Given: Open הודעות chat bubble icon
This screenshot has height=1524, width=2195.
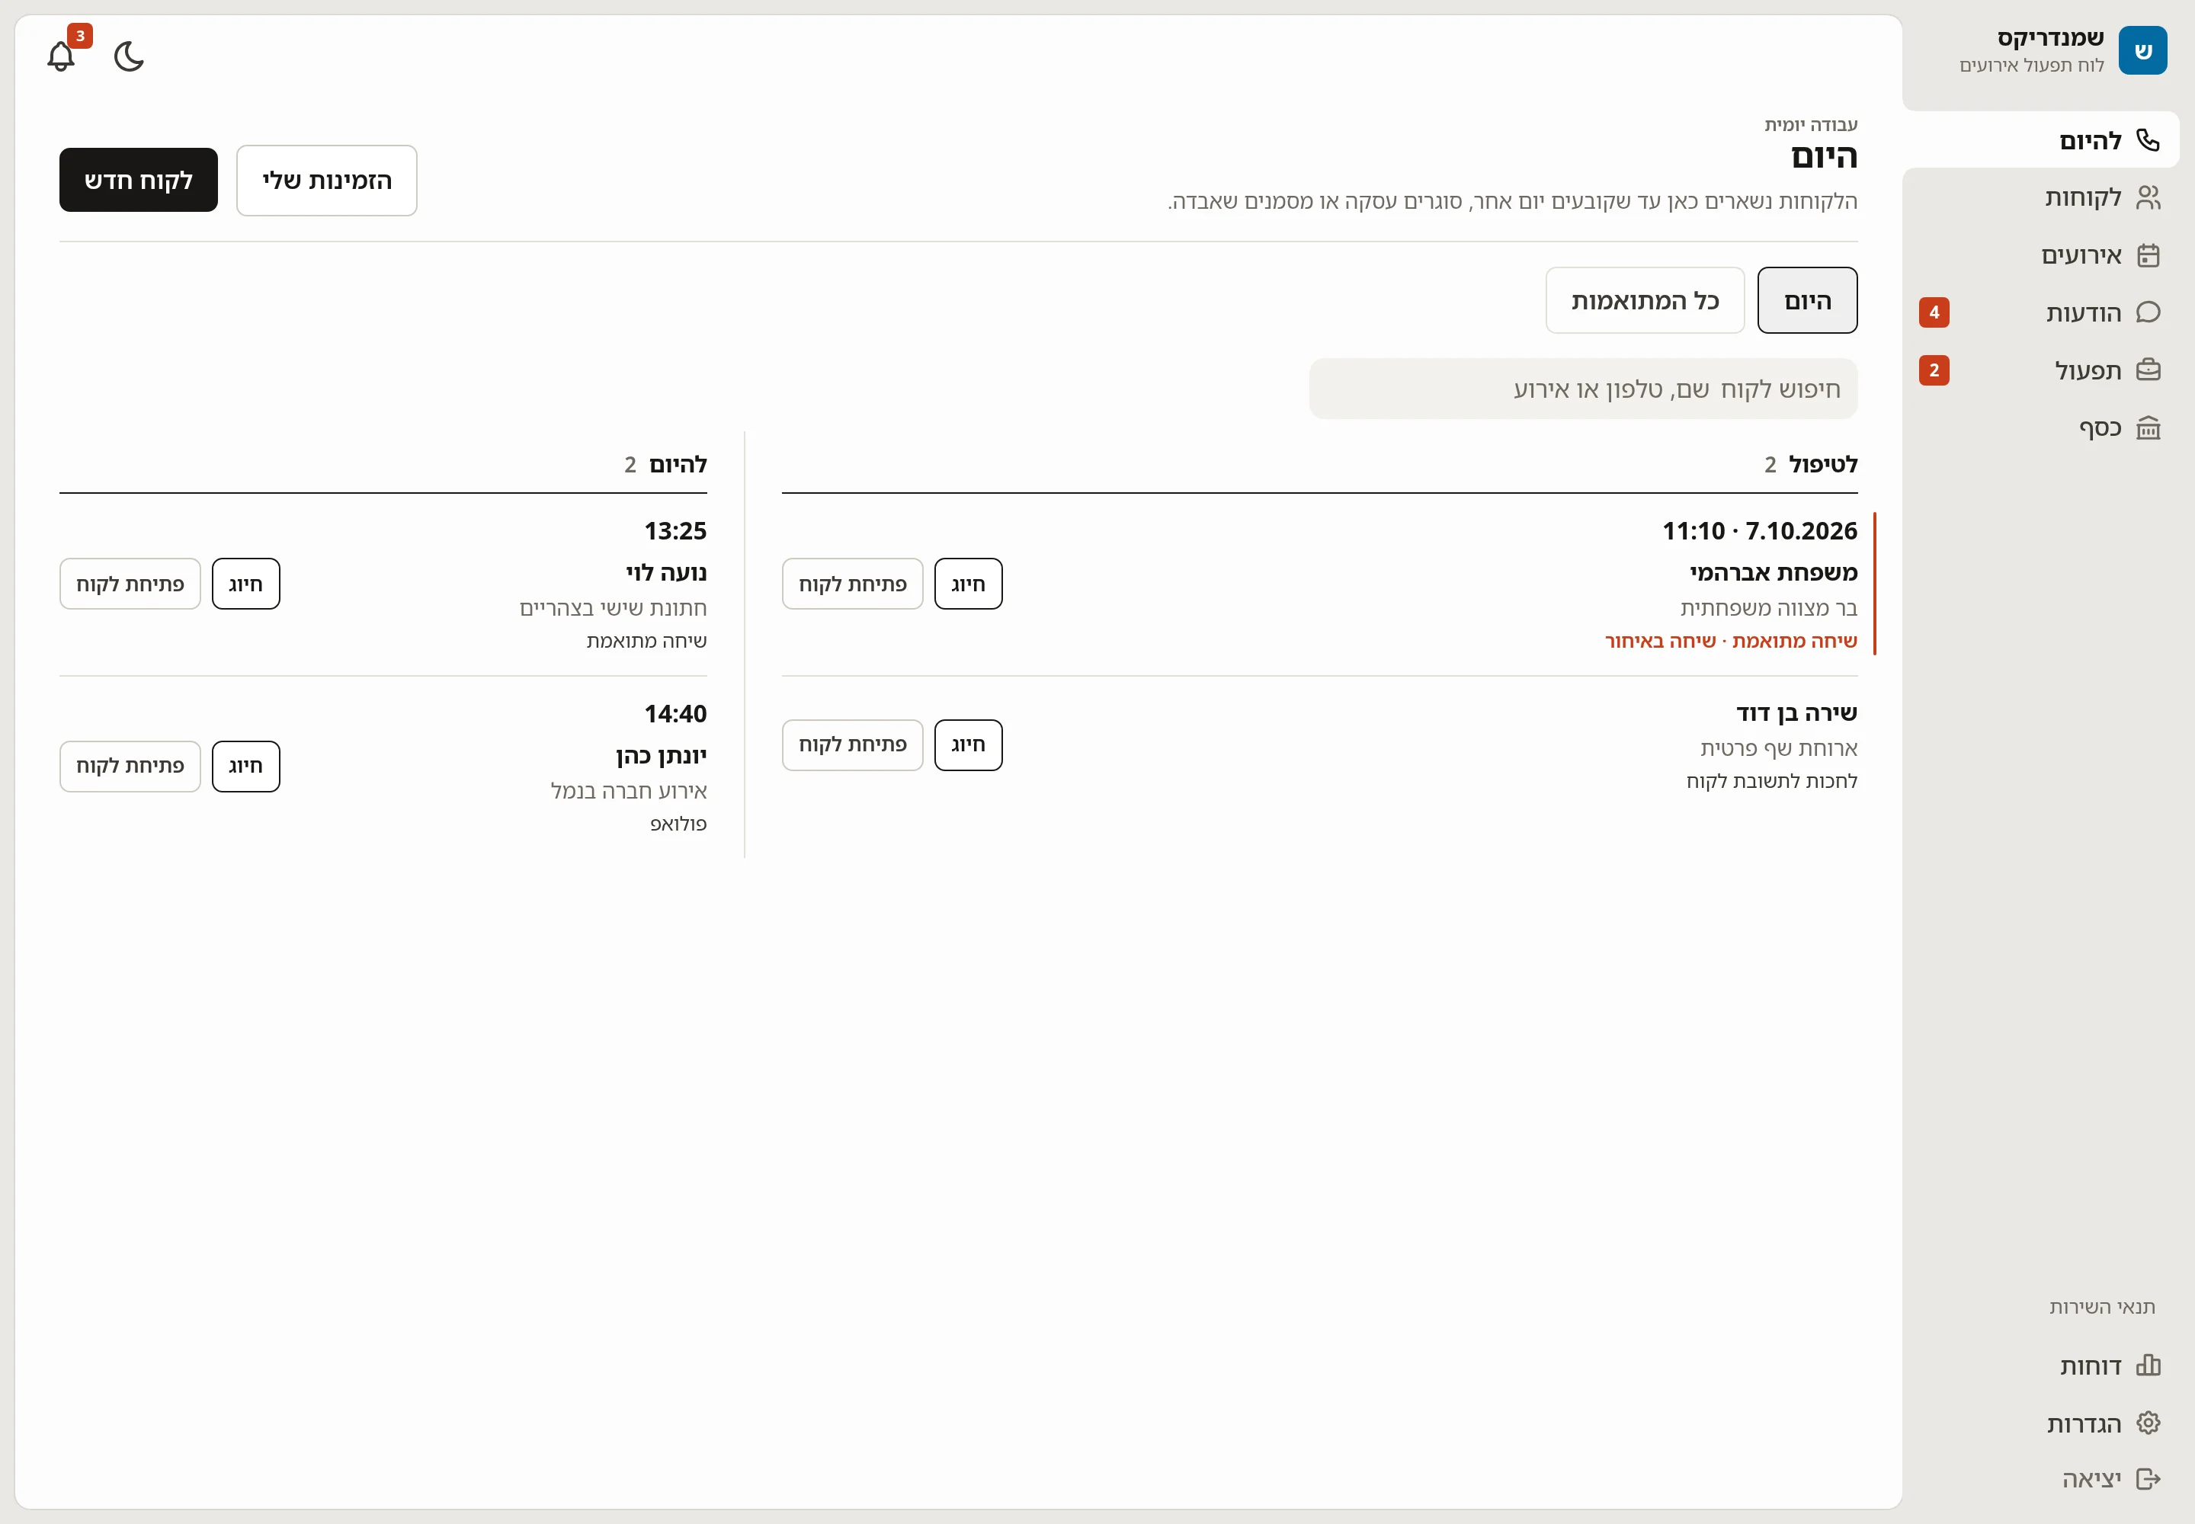Looking at the screenshot, I should pos(2147,312).
